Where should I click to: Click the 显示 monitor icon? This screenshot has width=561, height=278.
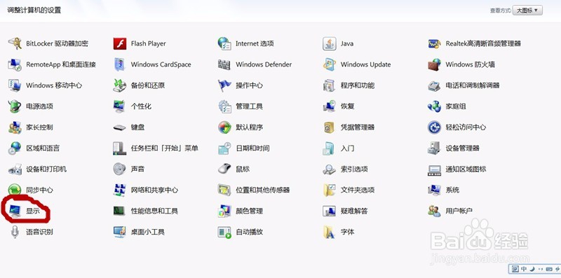[x=15, y=211]
